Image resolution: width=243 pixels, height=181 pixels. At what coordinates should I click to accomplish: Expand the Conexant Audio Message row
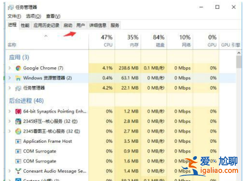coord(10,171)
